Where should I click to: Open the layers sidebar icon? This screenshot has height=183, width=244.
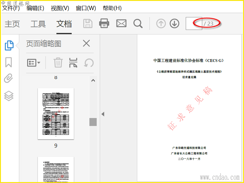pyautogui.click(x=9, y=96)
